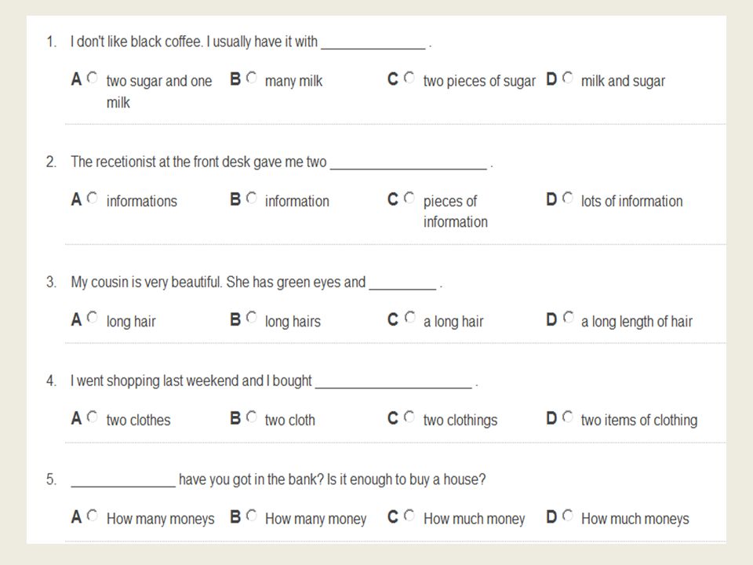This screenshot has width=753, height=565.
Task: Select 'informations' radio button
Action: coord(93,198)
